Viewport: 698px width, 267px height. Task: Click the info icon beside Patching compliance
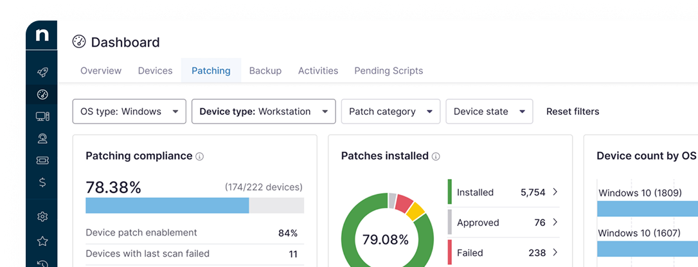pyautogui.click(x=200, y=157)
